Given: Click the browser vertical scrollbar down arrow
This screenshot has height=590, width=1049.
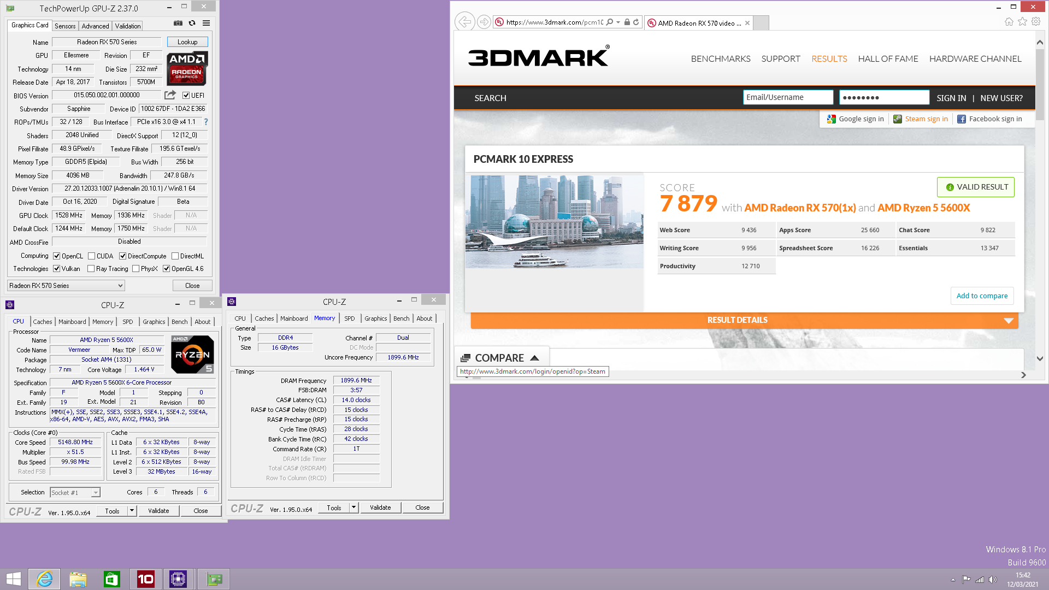Looking at the screenshot, I should click(x=1040, y=359).
